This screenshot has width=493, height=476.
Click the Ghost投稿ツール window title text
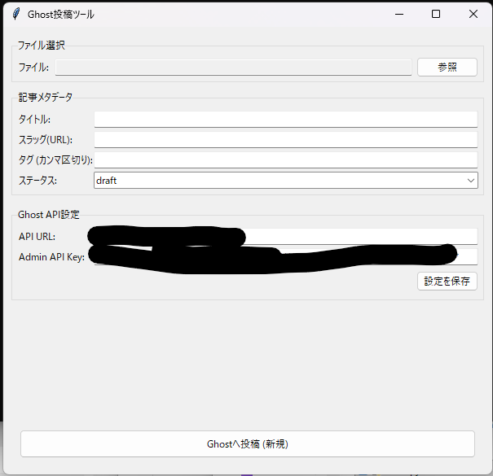pyautogui.click(x=61, y=15)
